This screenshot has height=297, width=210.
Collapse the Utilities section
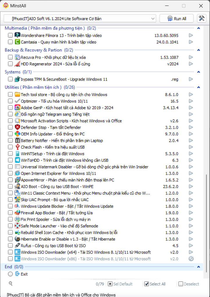tap(199, 87)
